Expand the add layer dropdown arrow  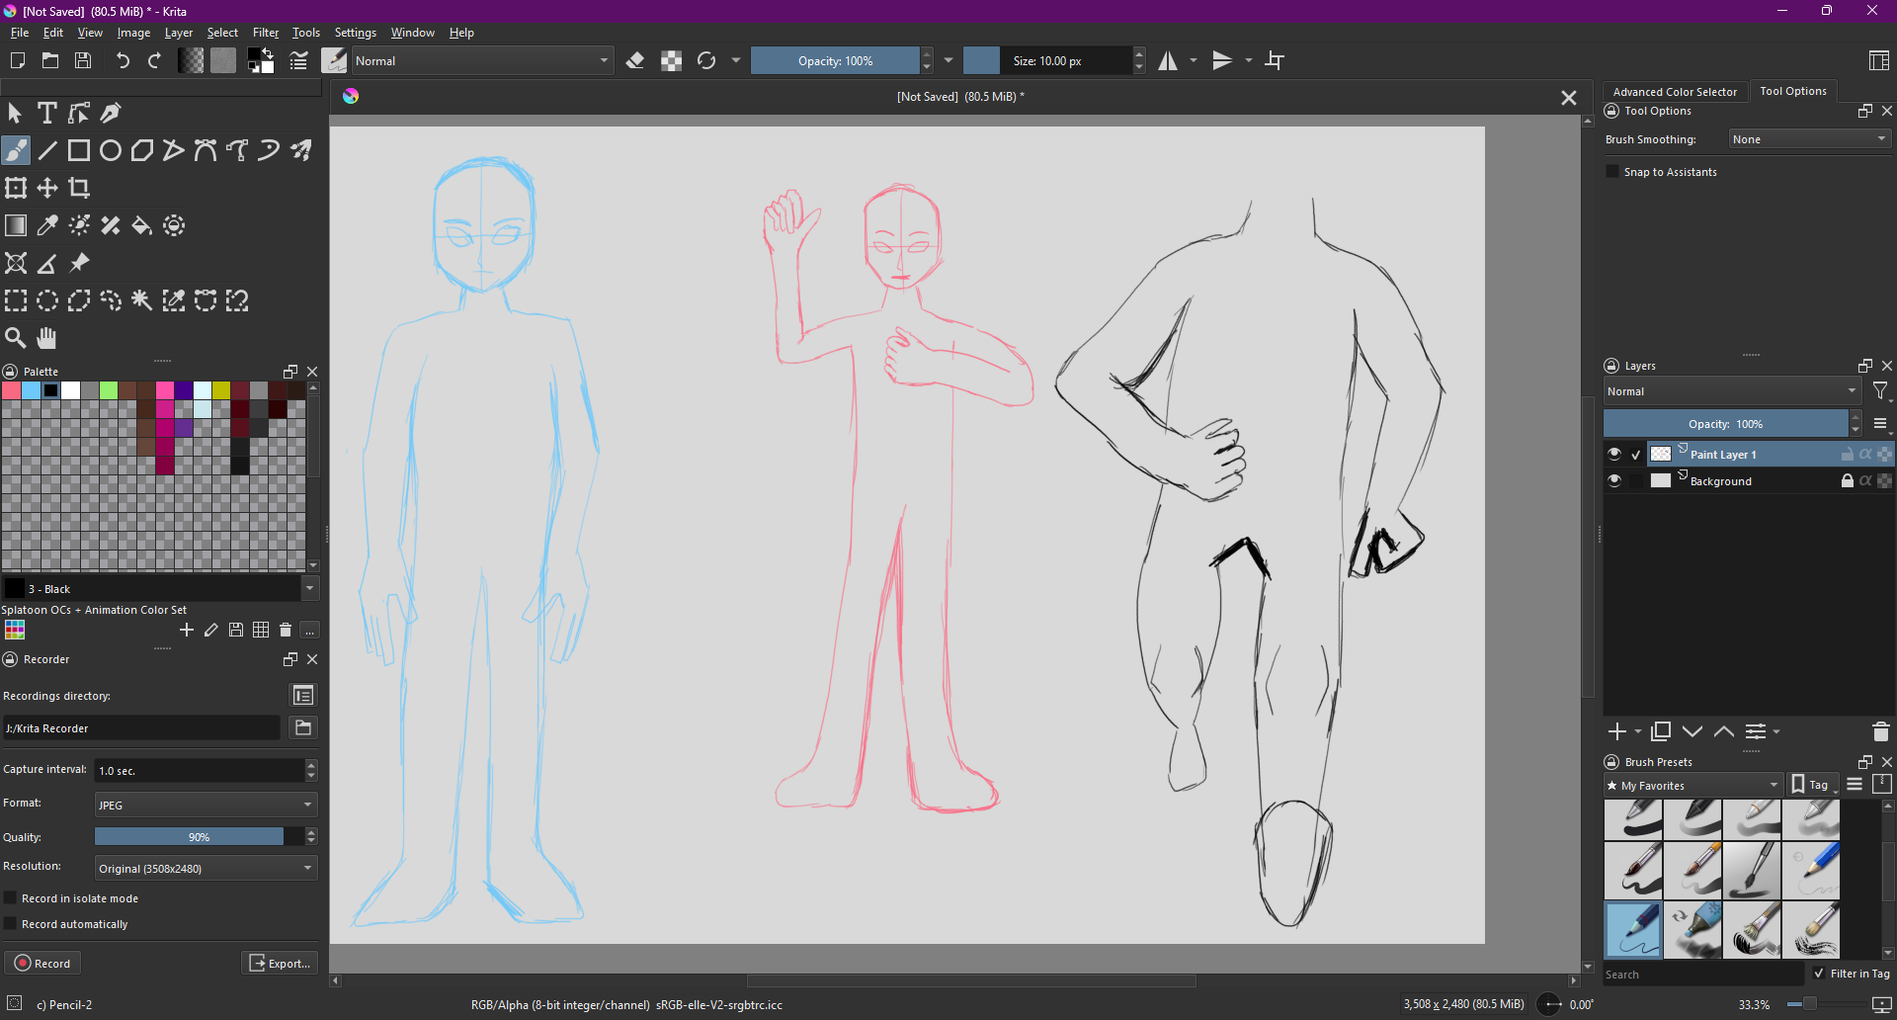[x=1638, y=732]
